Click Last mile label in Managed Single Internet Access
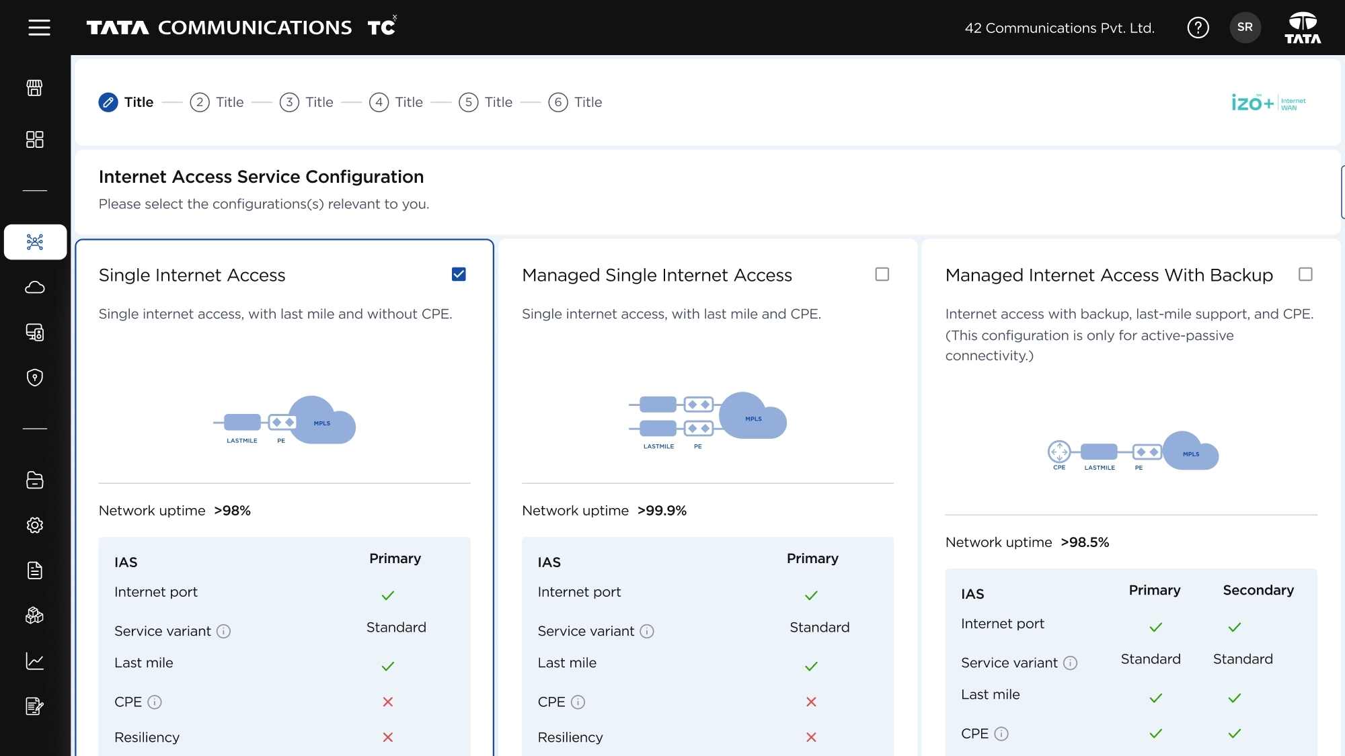Image resolution: width=1345 pixels, height=756 pixels. [567, 663]
